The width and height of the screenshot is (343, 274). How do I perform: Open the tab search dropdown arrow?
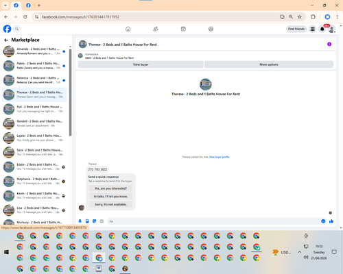pos(5,5)
